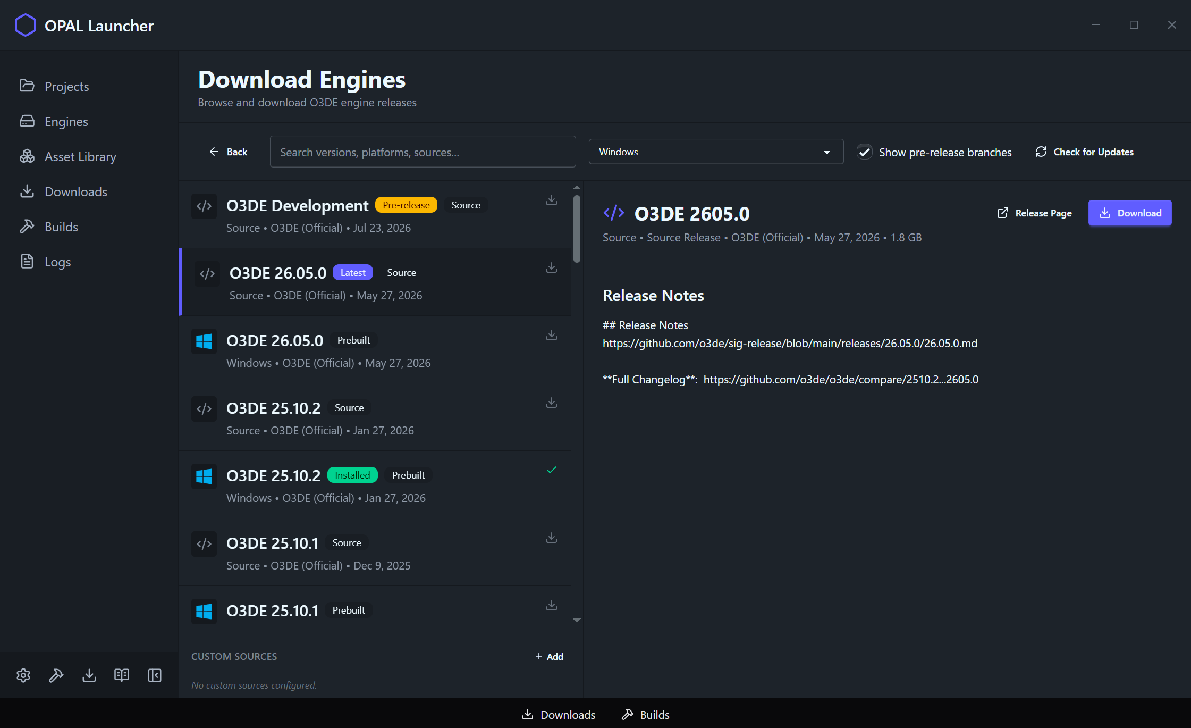This screenshot has height=728, width=1191.
Task: Download O3DE 25.10.2 Source icon
Action: pos(552,403)
